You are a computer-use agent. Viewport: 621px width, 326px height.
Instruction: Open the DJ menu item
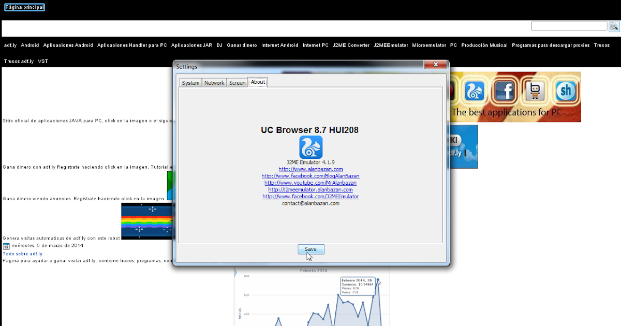(x=219, y=46)
